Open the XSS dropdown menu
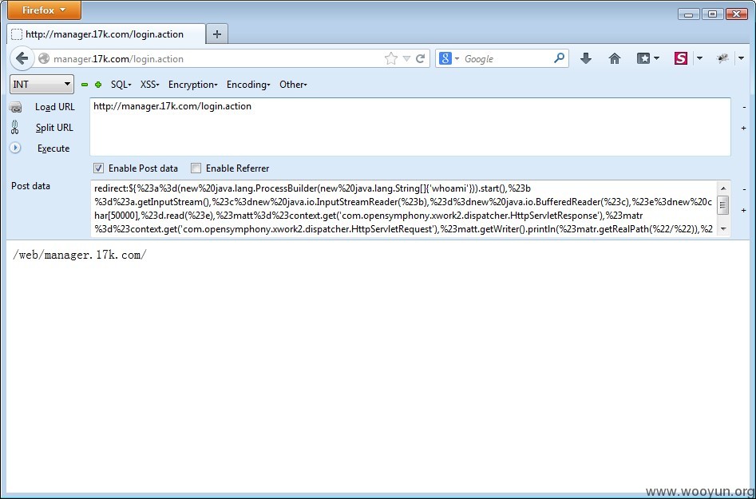This screenshot has height=499, width=756. [x=149, y=85]
